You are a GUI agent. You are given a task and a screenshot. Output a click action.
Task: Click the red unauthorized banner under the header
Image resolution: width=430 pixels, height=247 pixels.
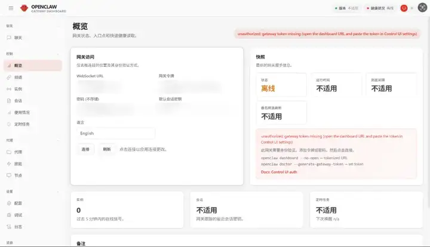click(x=327, y=34)
